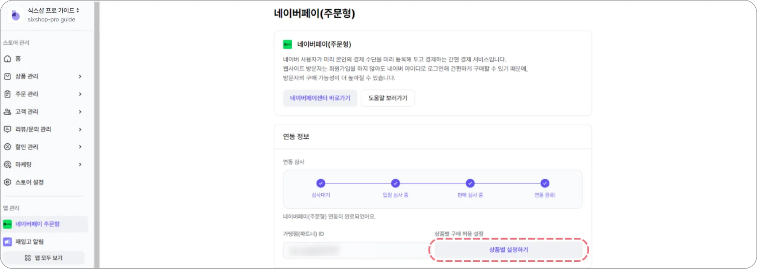This screenshot has width=757, height=269.
Task: Click the green 네이버페이 주문형 app icon
Action: click(x=7, y=224)
